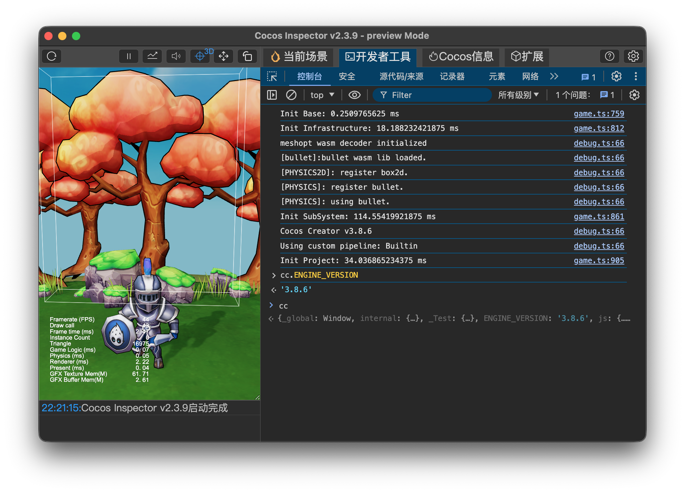Image resolution: width=685 pixels, height=493 pixels.
Task: Switch to the 当前场景 tab
Action: click(x=299, y=56)
